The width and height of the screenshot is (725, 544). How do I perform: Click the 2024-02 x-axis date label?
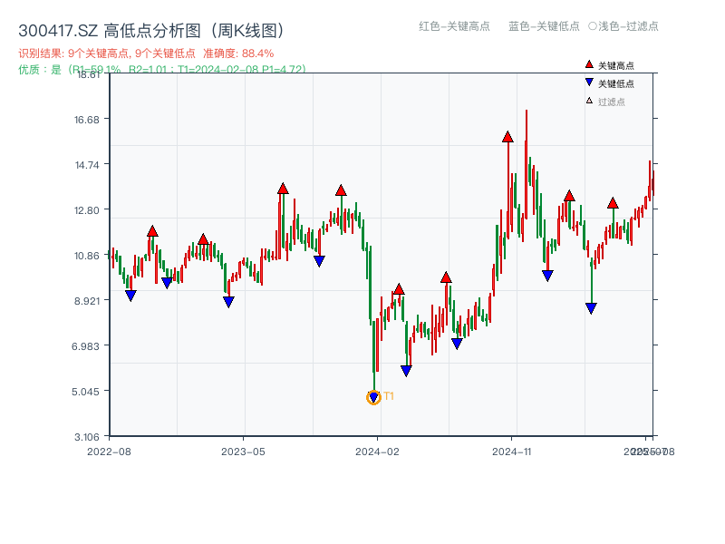[377, 452]
